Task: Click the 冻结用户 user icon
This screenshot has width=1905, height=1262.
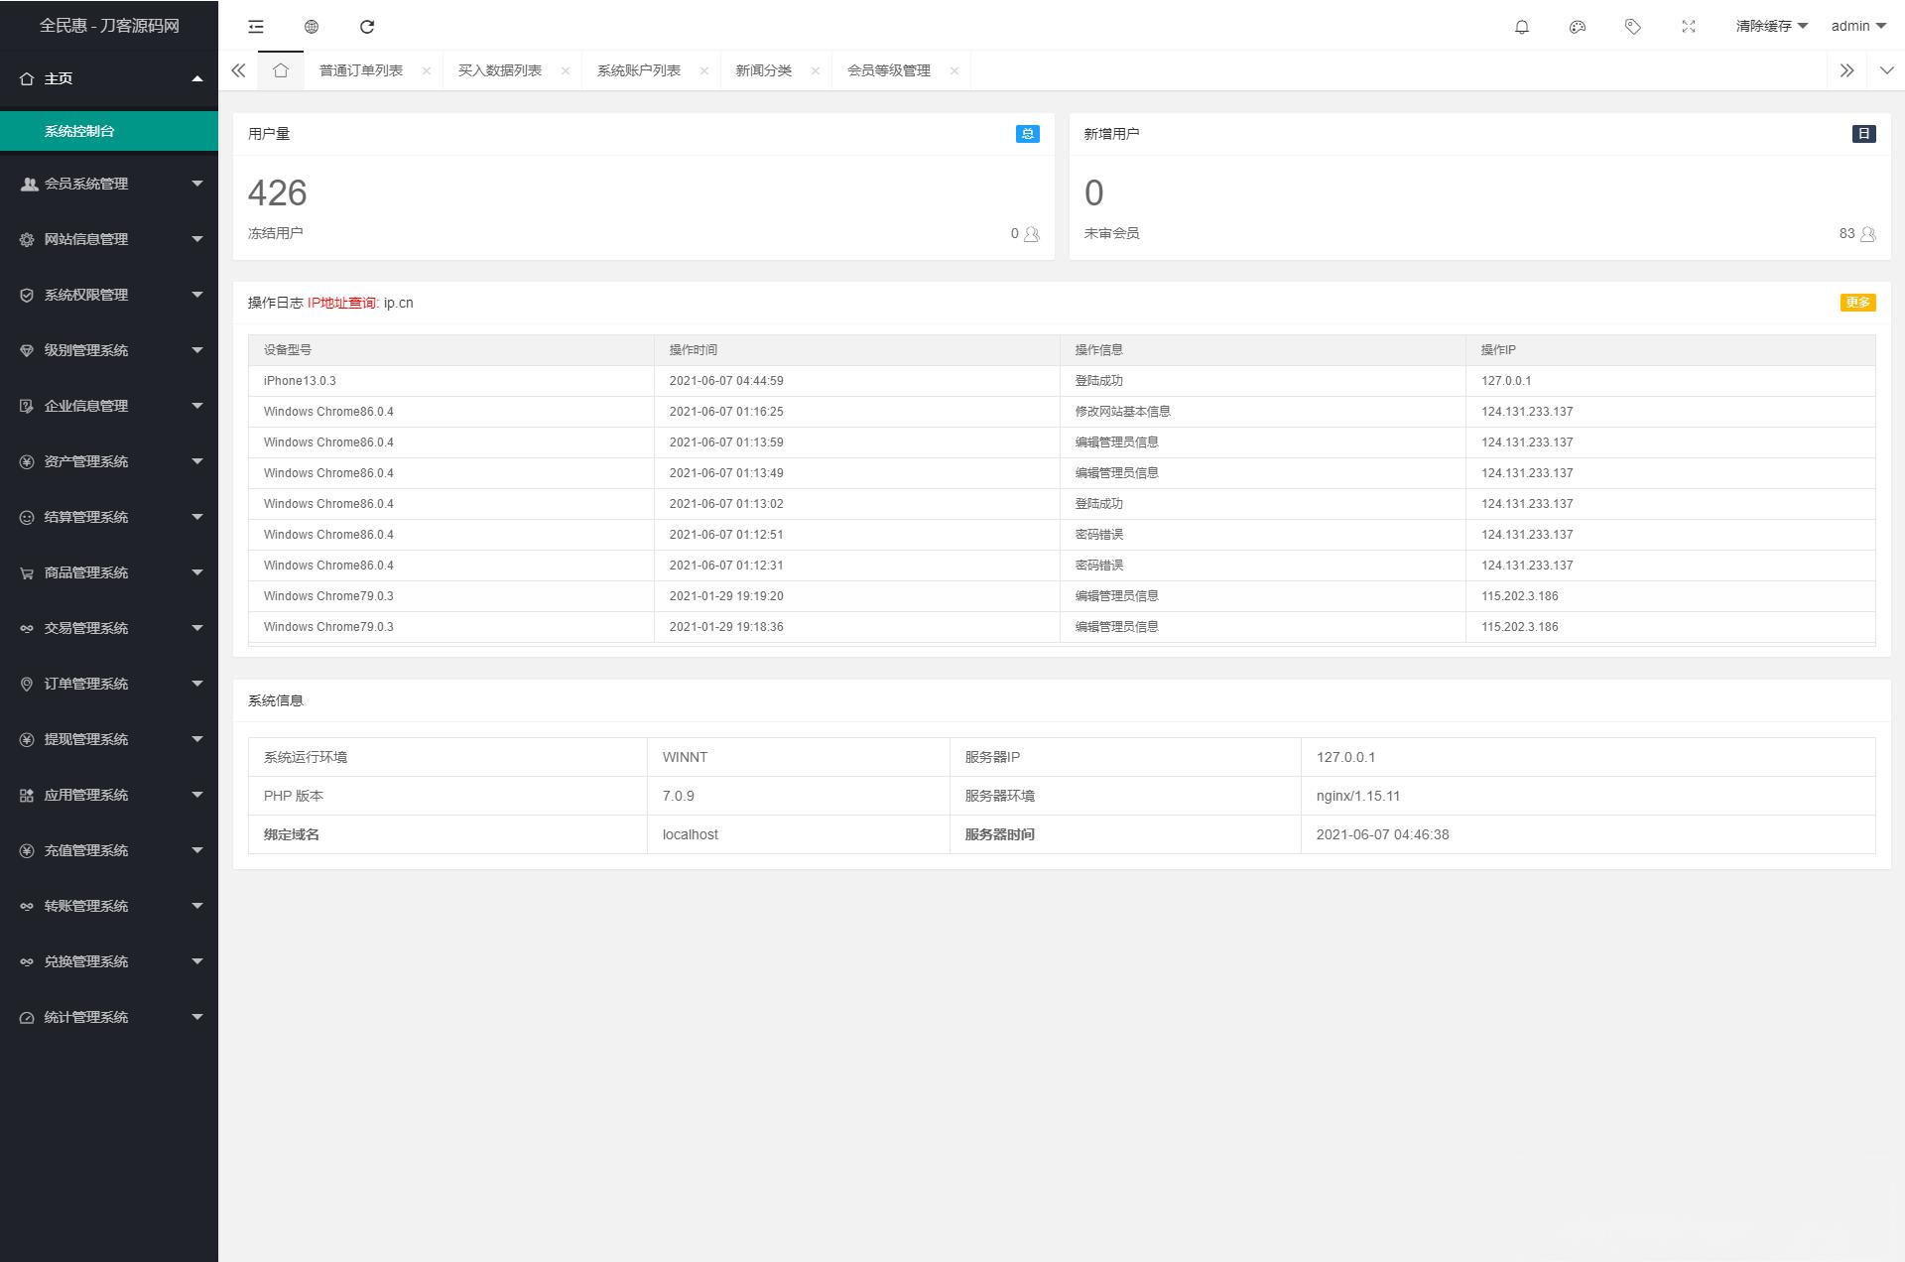Action: coord(1032,234)
